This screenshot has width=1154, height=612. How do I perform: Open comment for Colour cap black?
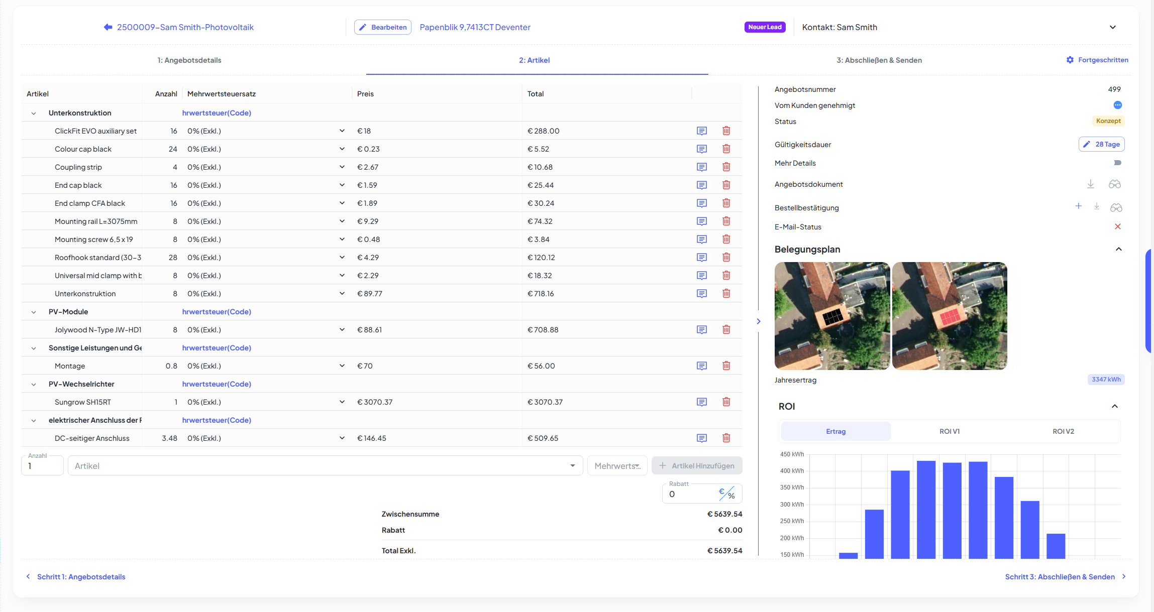coord(702,149)
